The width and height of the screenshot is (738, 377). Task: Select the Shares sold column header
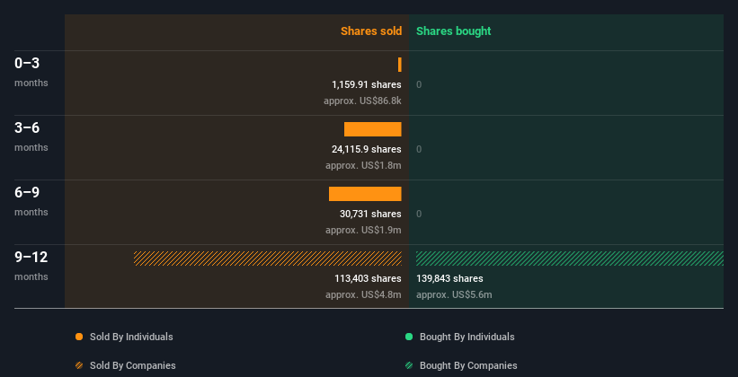371,31
